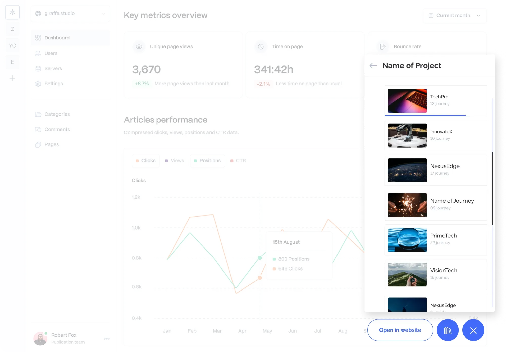Click the Open in website button

pos(400,330)
